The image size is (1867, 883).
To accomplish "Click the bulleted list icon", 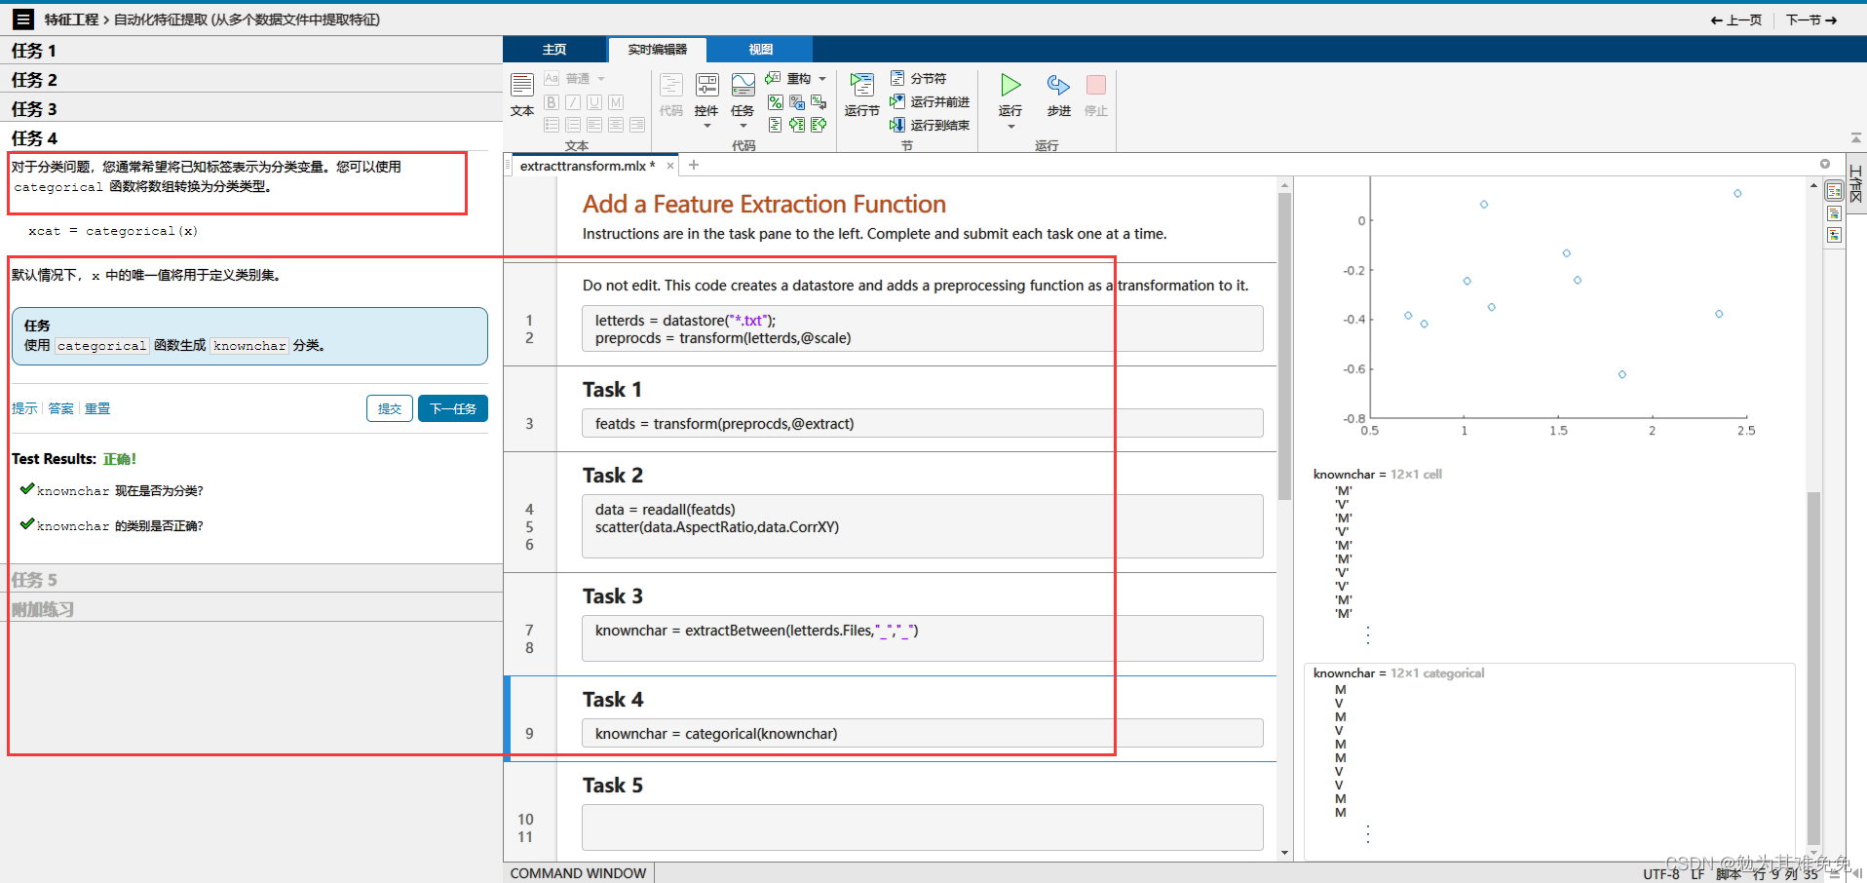I will coord(552,125).
